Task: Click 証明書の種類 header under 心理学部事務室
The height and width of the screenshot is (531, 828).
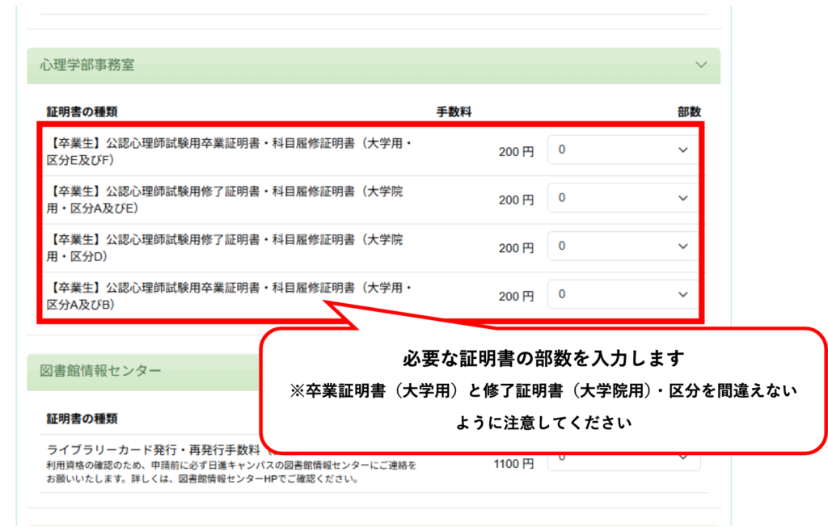Action: (x=82, y=112)
